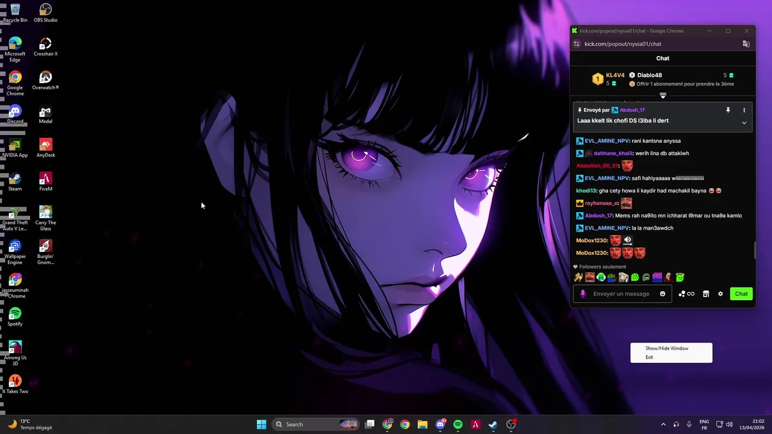The width and height of the screenshot is (772, 434).
Task: Show hidden system tray icons chevron
Action: pyautogui.click(x=663, y=424)
